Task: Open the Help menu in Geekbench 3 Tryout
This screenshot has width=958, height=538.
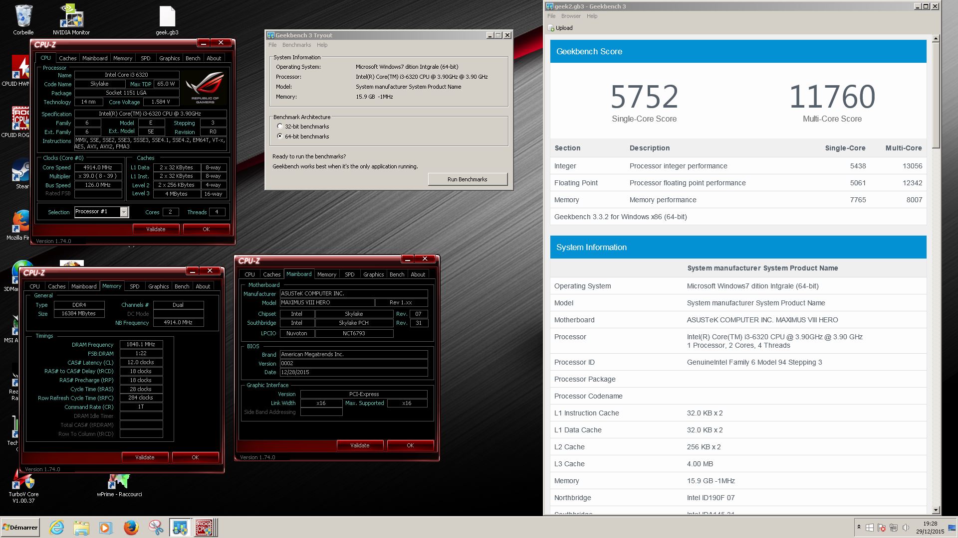Action: (x=322, y=45)
